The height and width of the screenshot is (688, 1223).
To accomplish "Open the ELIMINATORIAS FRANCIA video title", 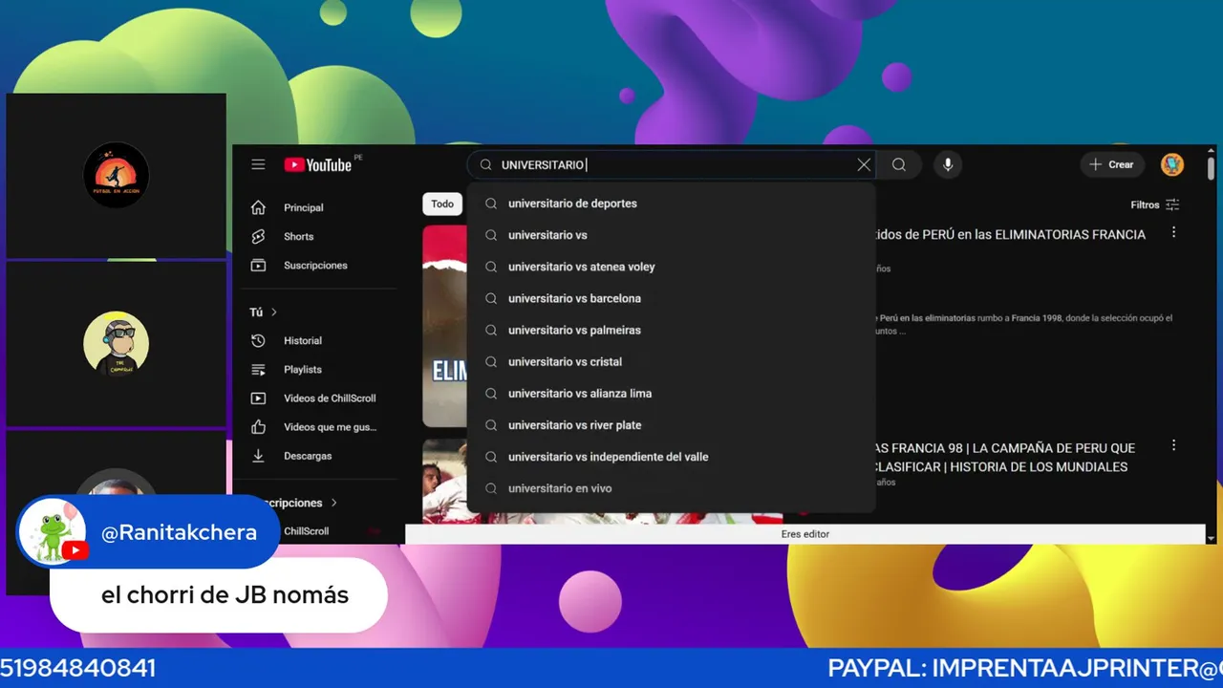I will (x=1010, y=234).
